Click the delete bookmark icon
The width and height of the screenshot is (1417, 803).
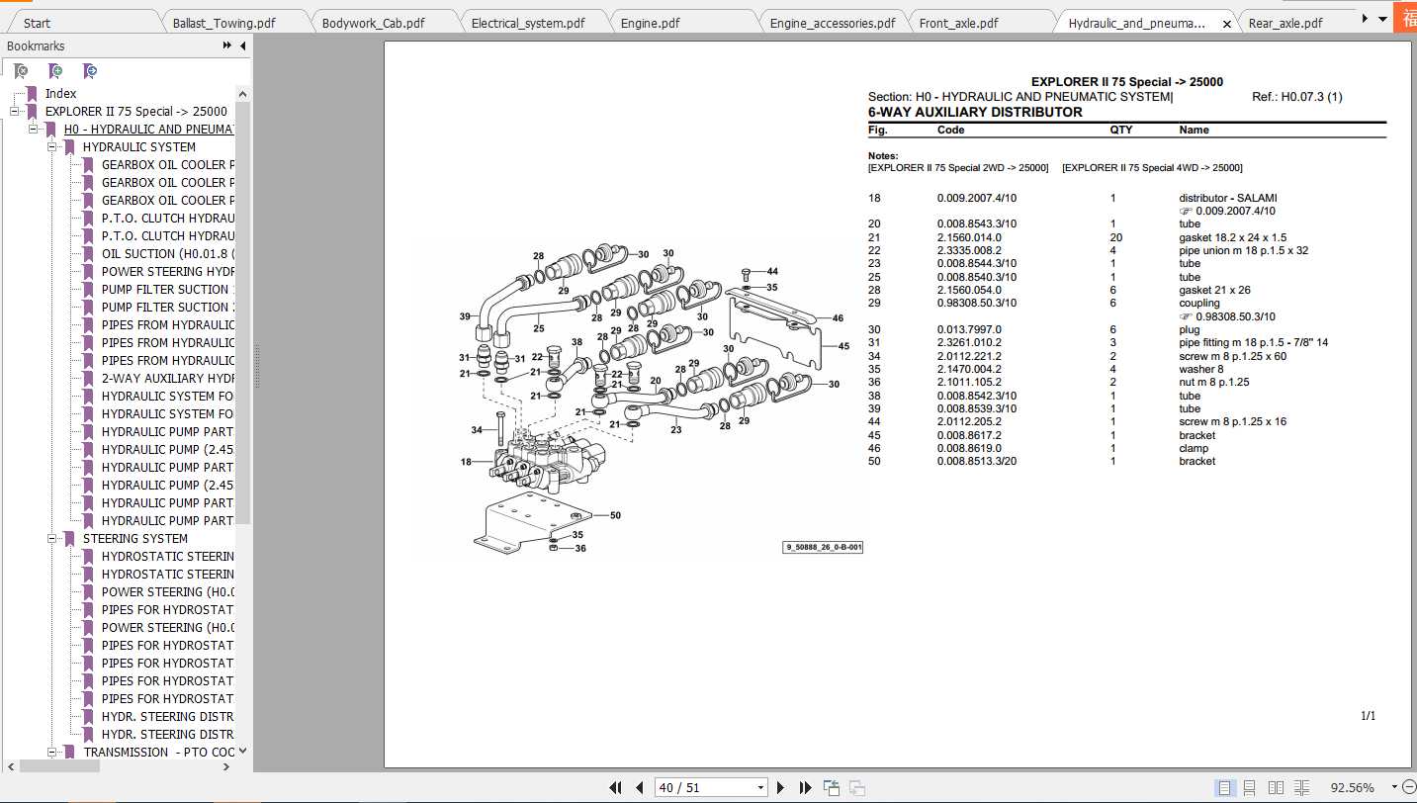(x=20, y=70)
